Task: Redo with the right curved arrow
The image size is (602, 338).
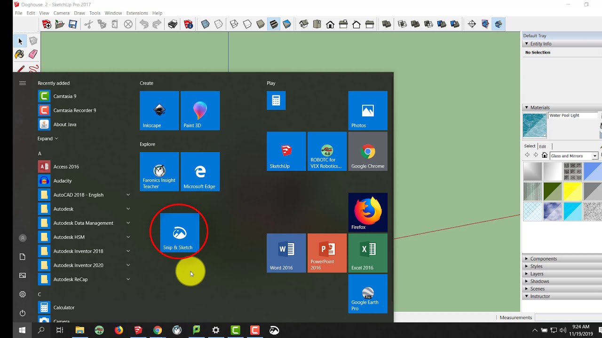Action: point(157,24)
